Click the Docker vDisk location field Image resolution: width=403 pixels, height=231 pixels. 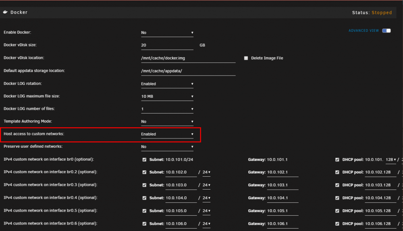[188, 58]
